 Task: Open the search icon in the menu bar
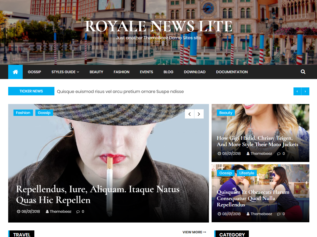(x=303, y=72)
